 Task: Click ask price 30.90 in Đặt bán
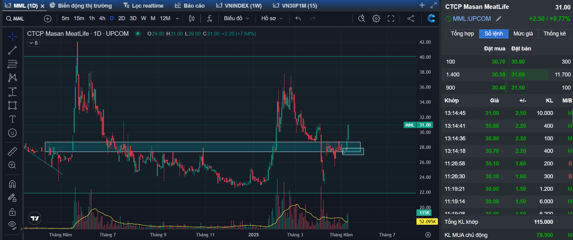click(518, 62)
